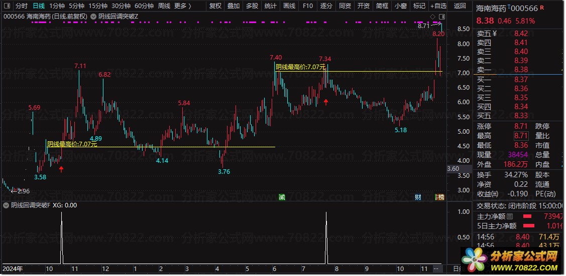Open the 阴线回调突破Z indicator dropdown
The width and height of the screenshot is (566, 276).
[93, 17]
